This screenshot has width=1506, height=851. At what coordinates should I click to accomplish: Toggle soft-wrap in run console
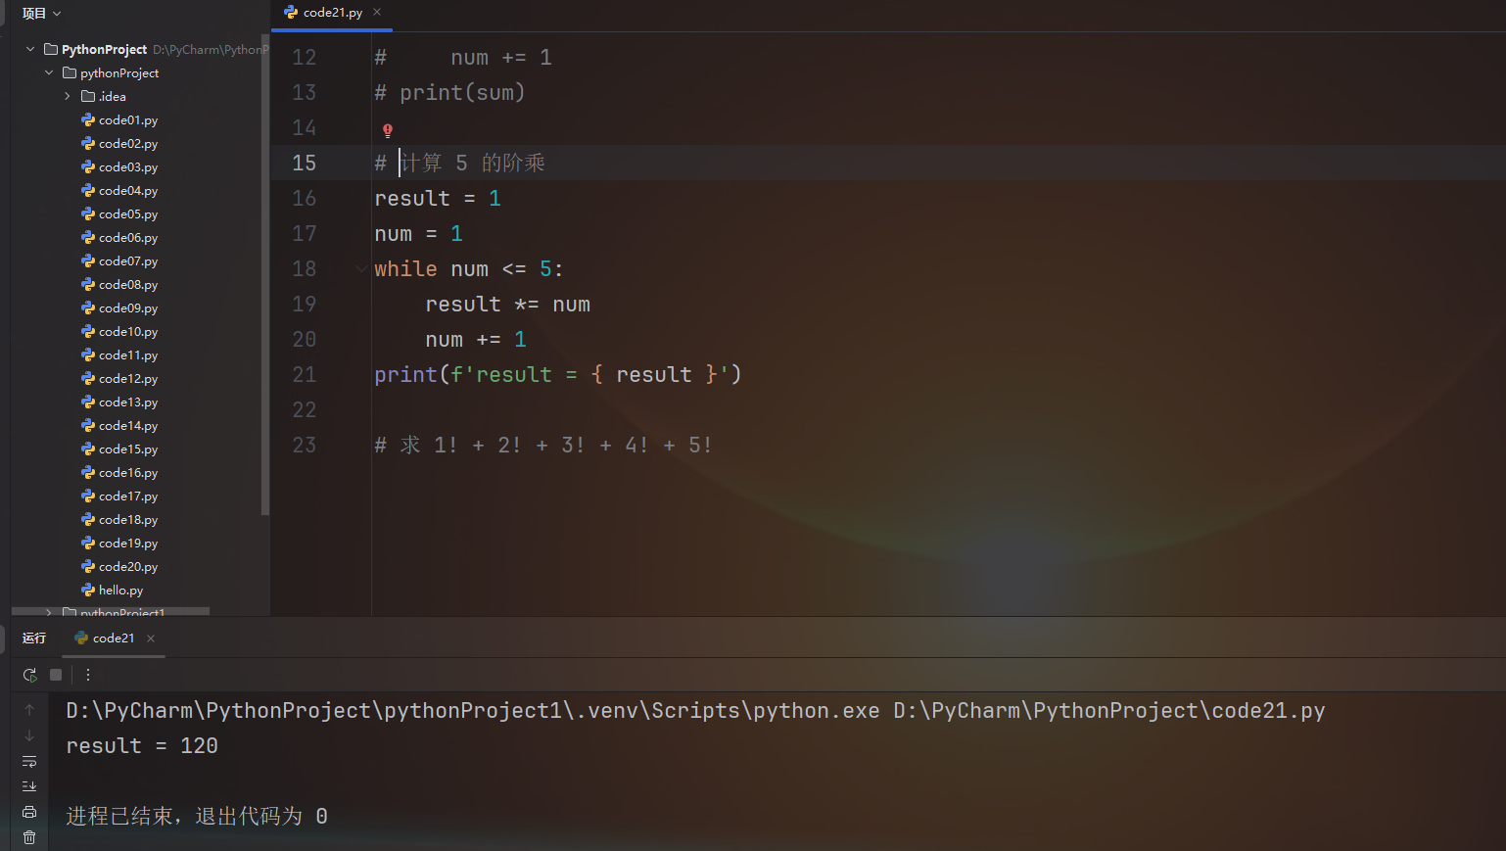click(29, 761)
